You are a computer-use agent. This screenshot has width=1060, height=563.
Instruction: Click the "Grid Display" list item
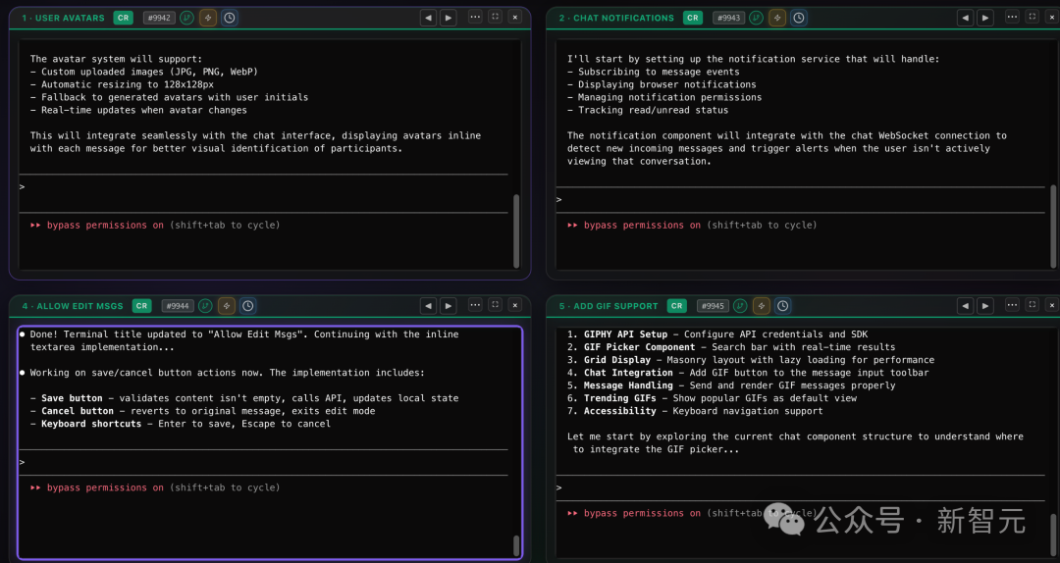pyautogui.click(x=751, y=360)
